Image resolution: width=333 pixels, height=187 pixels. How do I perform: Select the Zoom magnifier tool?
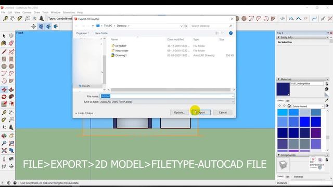[x=4, y=143]
